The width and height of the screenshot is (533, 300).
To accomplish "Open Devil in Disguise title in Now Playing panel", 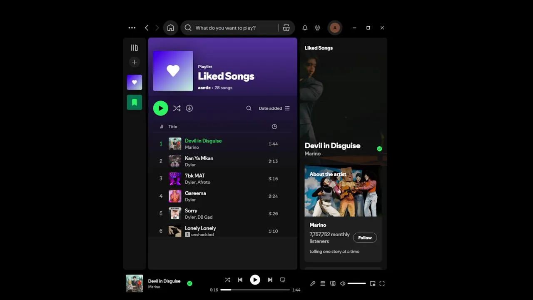I will [x=332, y=146].
